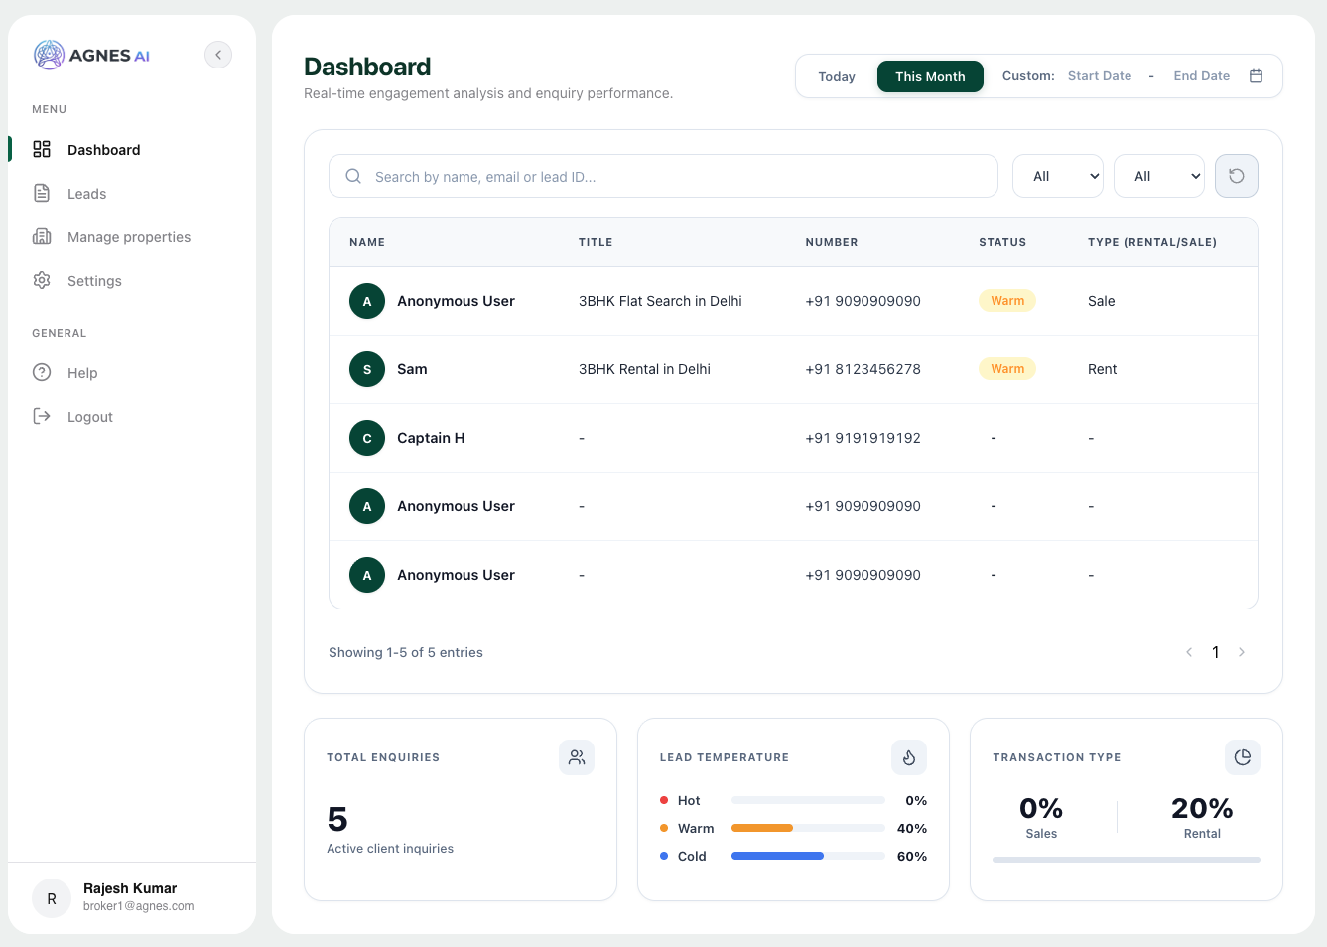This screenshot has width=1327, height=947.
Task: Go to the next page arrow
Action: coord(1242,652)
